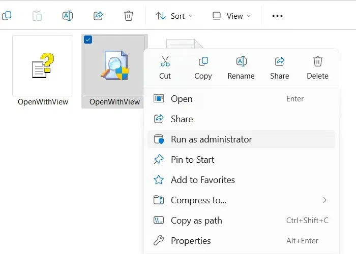This screenshot has height=254, width=356.
Task: Choose Compress to... menu entry
Action: [241, 200]
